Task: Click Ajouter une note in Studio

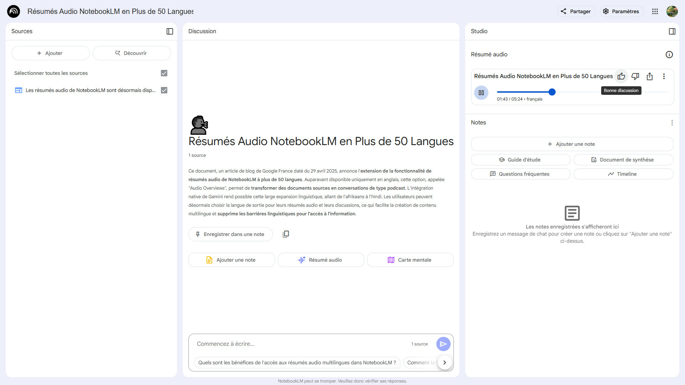Action: click(572, 144)
